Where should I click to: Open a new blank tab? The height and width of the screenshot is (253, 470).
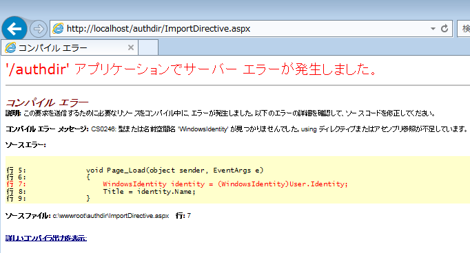coord(148,48)
